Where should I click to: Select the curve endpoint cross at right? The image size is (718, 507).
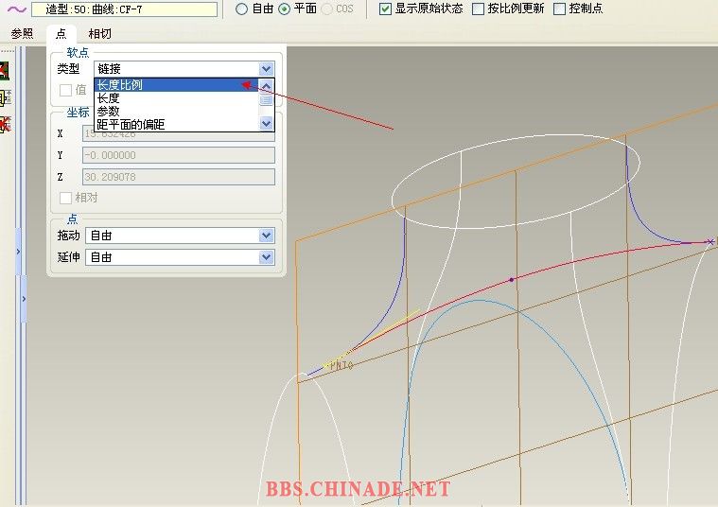click(710, 241)
